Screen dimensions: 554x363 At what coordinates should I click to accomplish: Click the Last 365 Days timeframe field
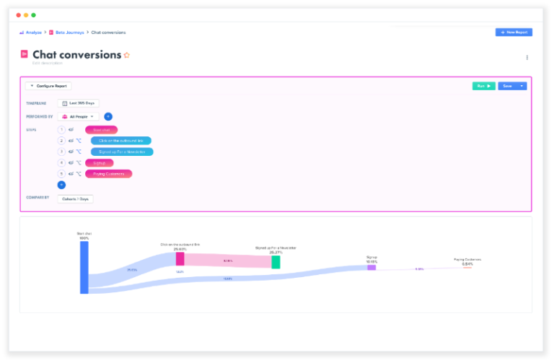[x=79, y=103]
